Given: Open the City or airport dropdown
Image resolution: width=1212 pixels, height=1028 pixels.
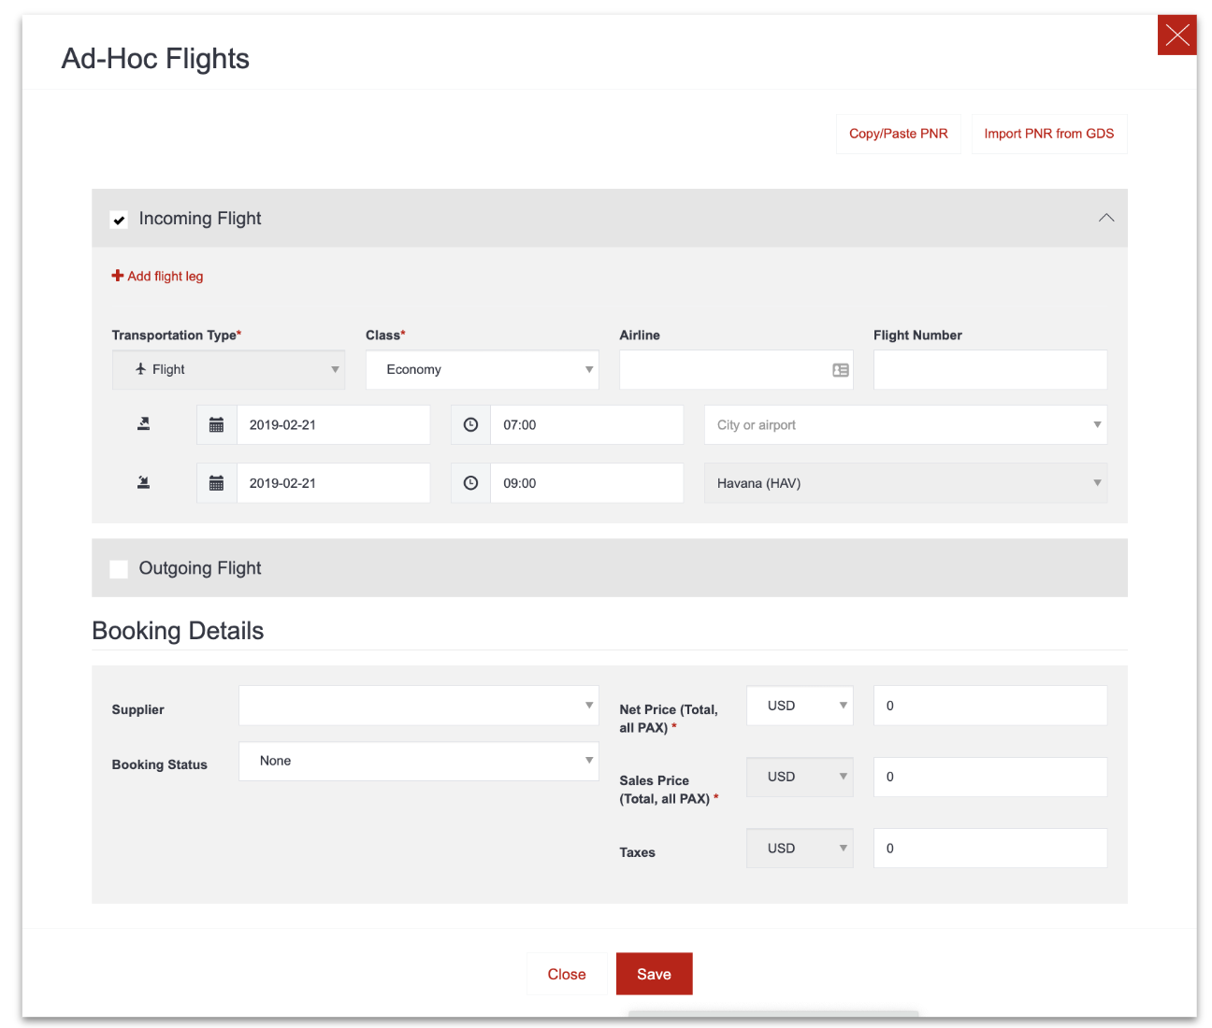Looking at the screenshot, I should click(x=905, y=424).
